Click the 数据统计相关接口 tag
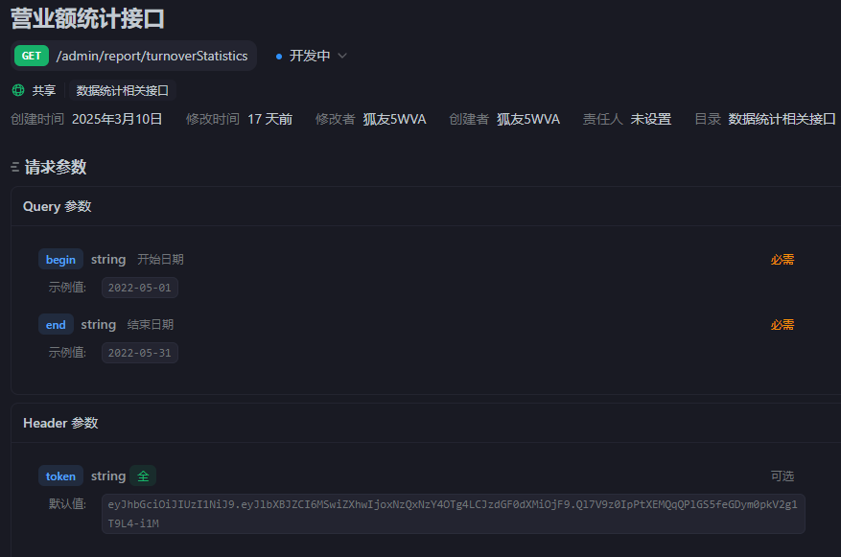Viewport: 841px width, 557px height. point(123,91)
